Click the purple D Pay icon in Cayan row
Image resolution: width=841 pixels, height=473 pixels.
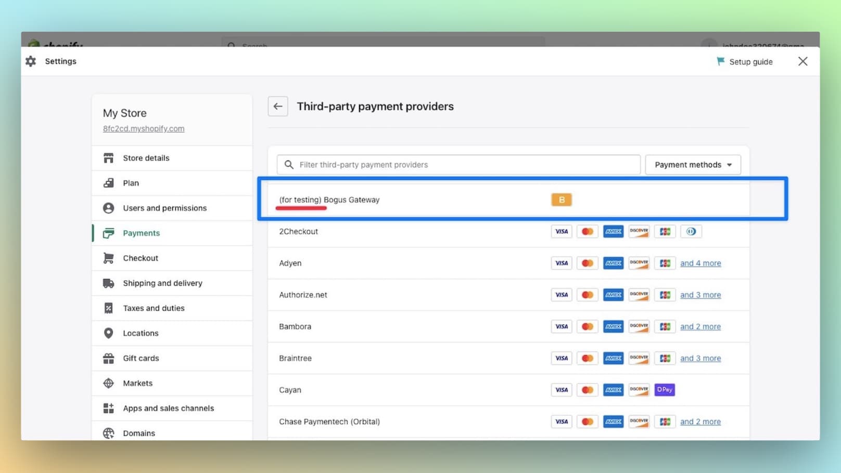665,390
